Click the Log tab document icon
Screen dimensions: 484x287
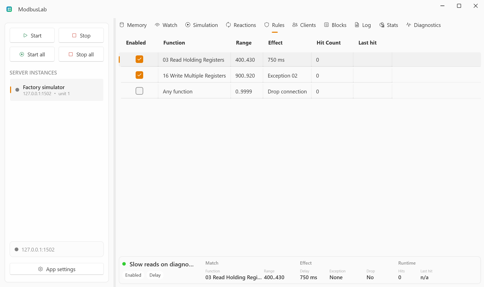coord(357,25)
